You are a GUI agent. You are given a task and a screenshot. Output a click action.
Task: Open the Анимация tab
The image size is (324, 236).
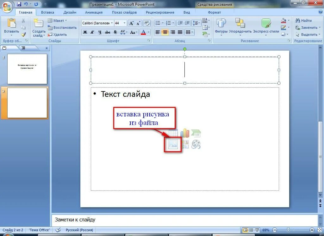94,12
